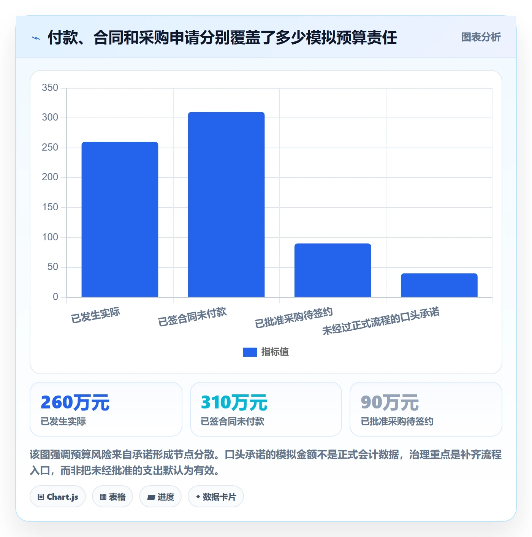Click the x-axis label 已批准采购待签约

click(x=294, y=318)
